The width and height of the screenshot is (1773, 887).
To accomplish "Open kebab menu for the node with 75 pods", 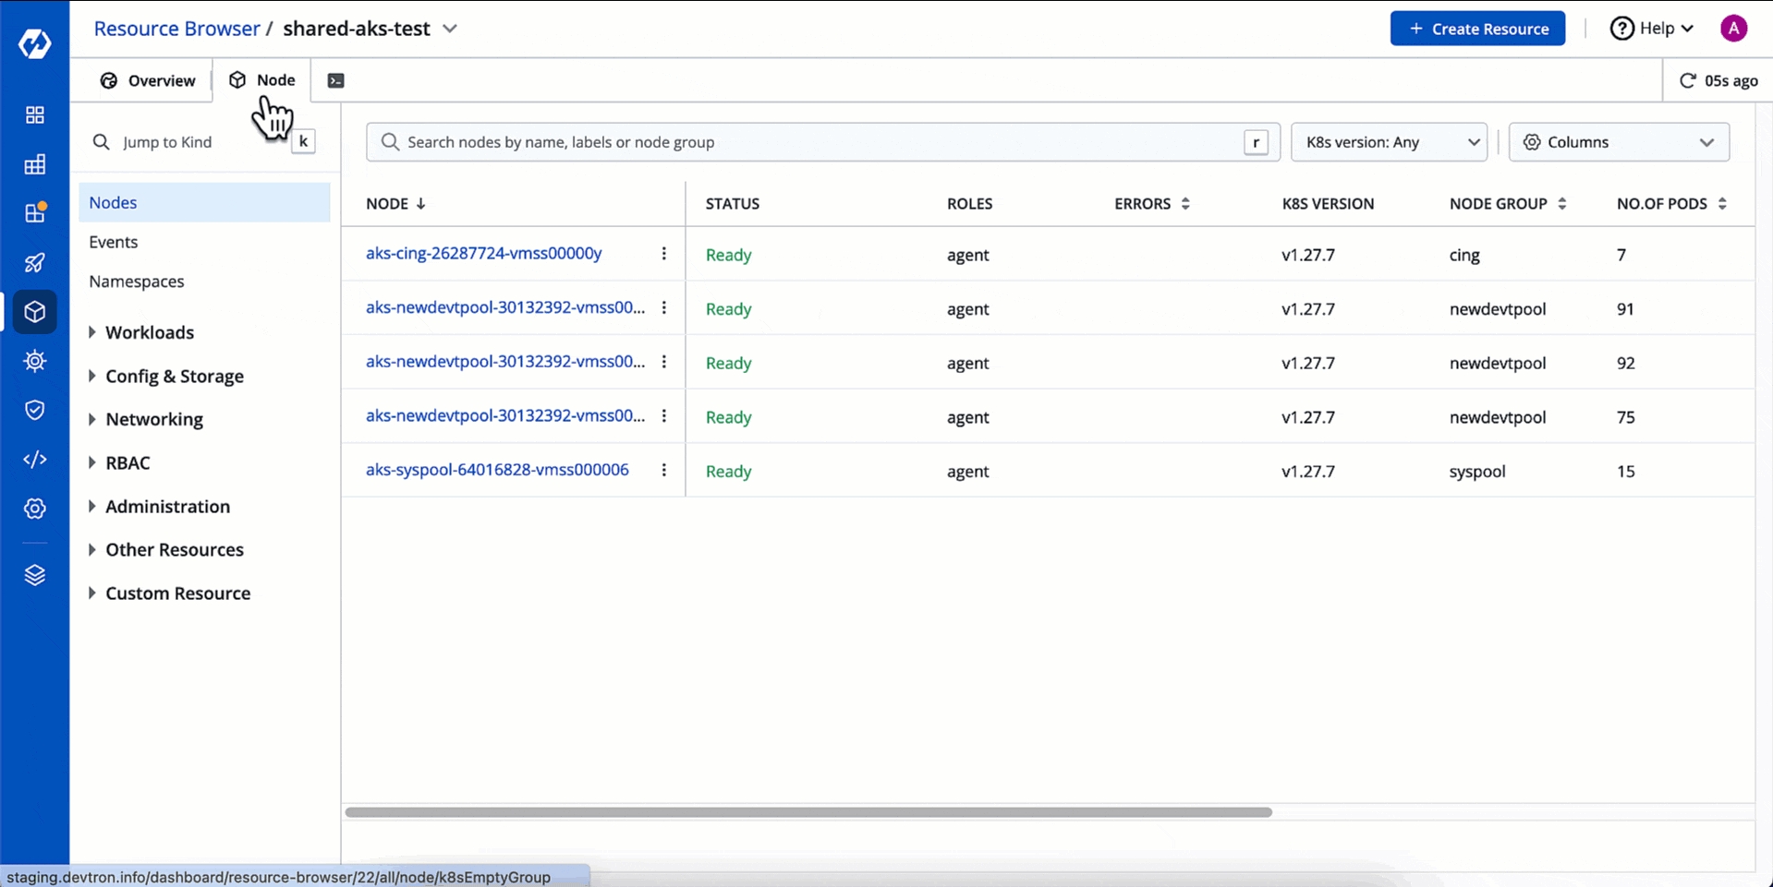I will pyautogui.click(x=663, y=415).
